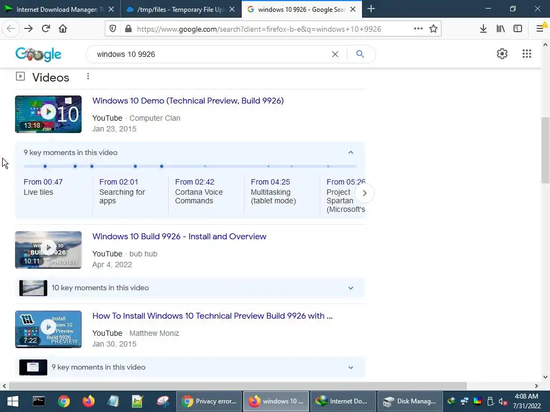Open the Firefox home page icon
This screenshot has height=412, width=550.
(63, 29)
